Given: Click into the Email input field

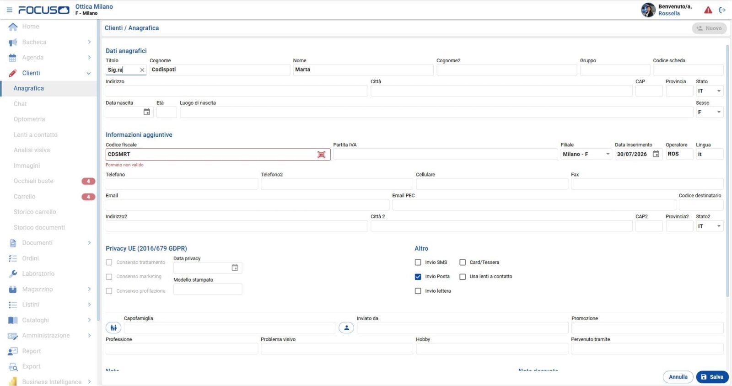Looking at the screenshot, I should click(247, 205).
